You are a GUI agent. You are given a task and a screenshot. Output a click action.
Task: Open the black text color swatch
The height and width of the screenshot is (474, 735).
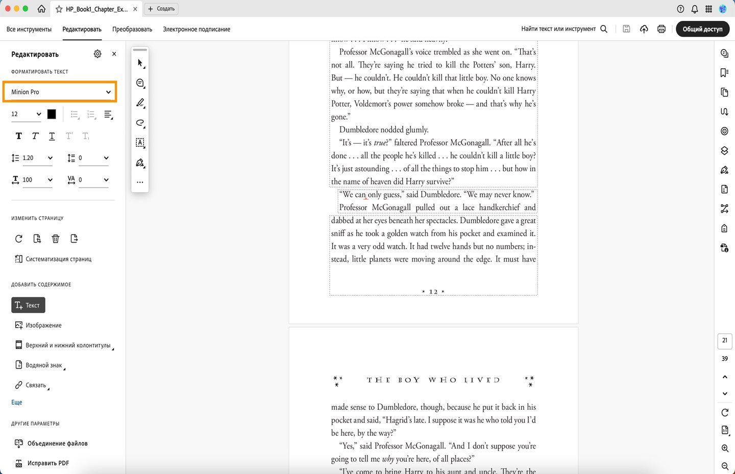[x=52, y=114]
